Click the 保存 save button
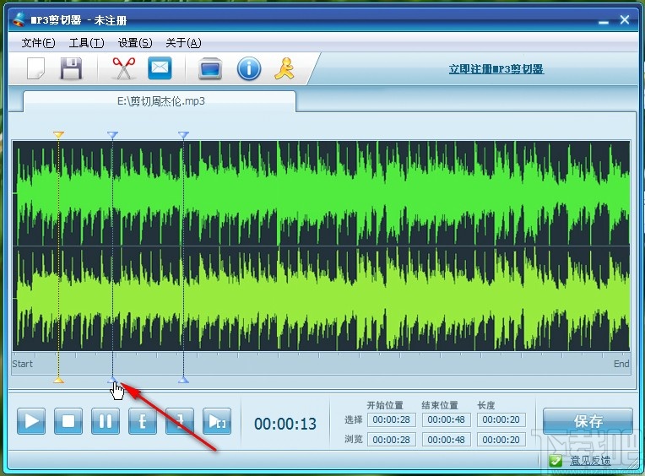 (588, 421)
